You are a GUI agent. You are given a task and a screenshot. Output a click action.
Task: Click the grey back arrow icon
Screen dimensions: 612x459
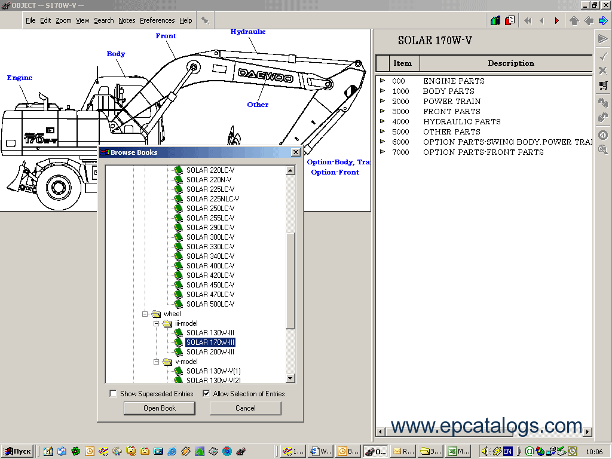tap(589, 21)
